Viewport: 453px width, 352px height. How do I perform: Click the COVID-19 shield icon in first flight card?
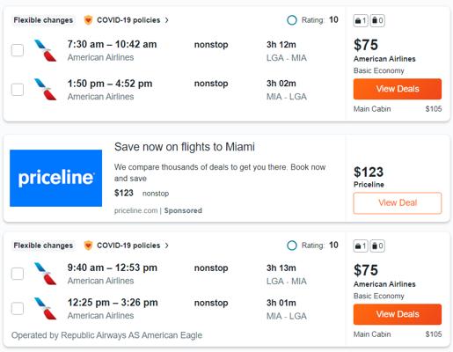[88, 20]
